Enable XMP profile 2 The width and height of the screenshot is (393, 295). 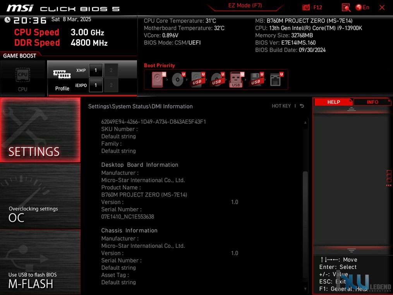(111, 70)
